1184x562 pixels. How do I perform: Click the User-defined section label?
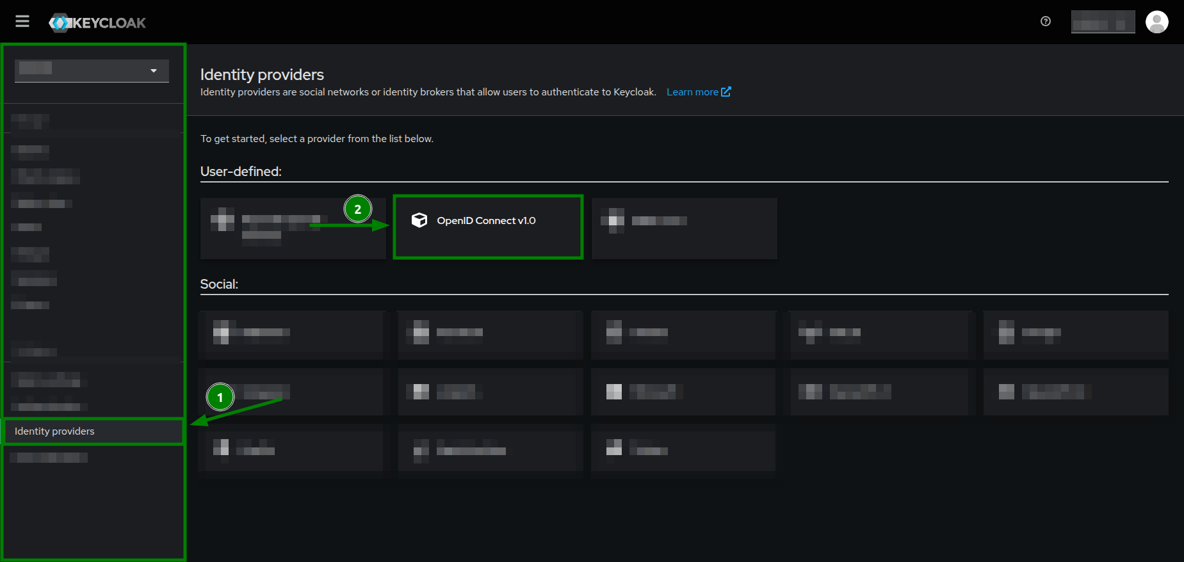pyautogui.click(x=241, y=172)
